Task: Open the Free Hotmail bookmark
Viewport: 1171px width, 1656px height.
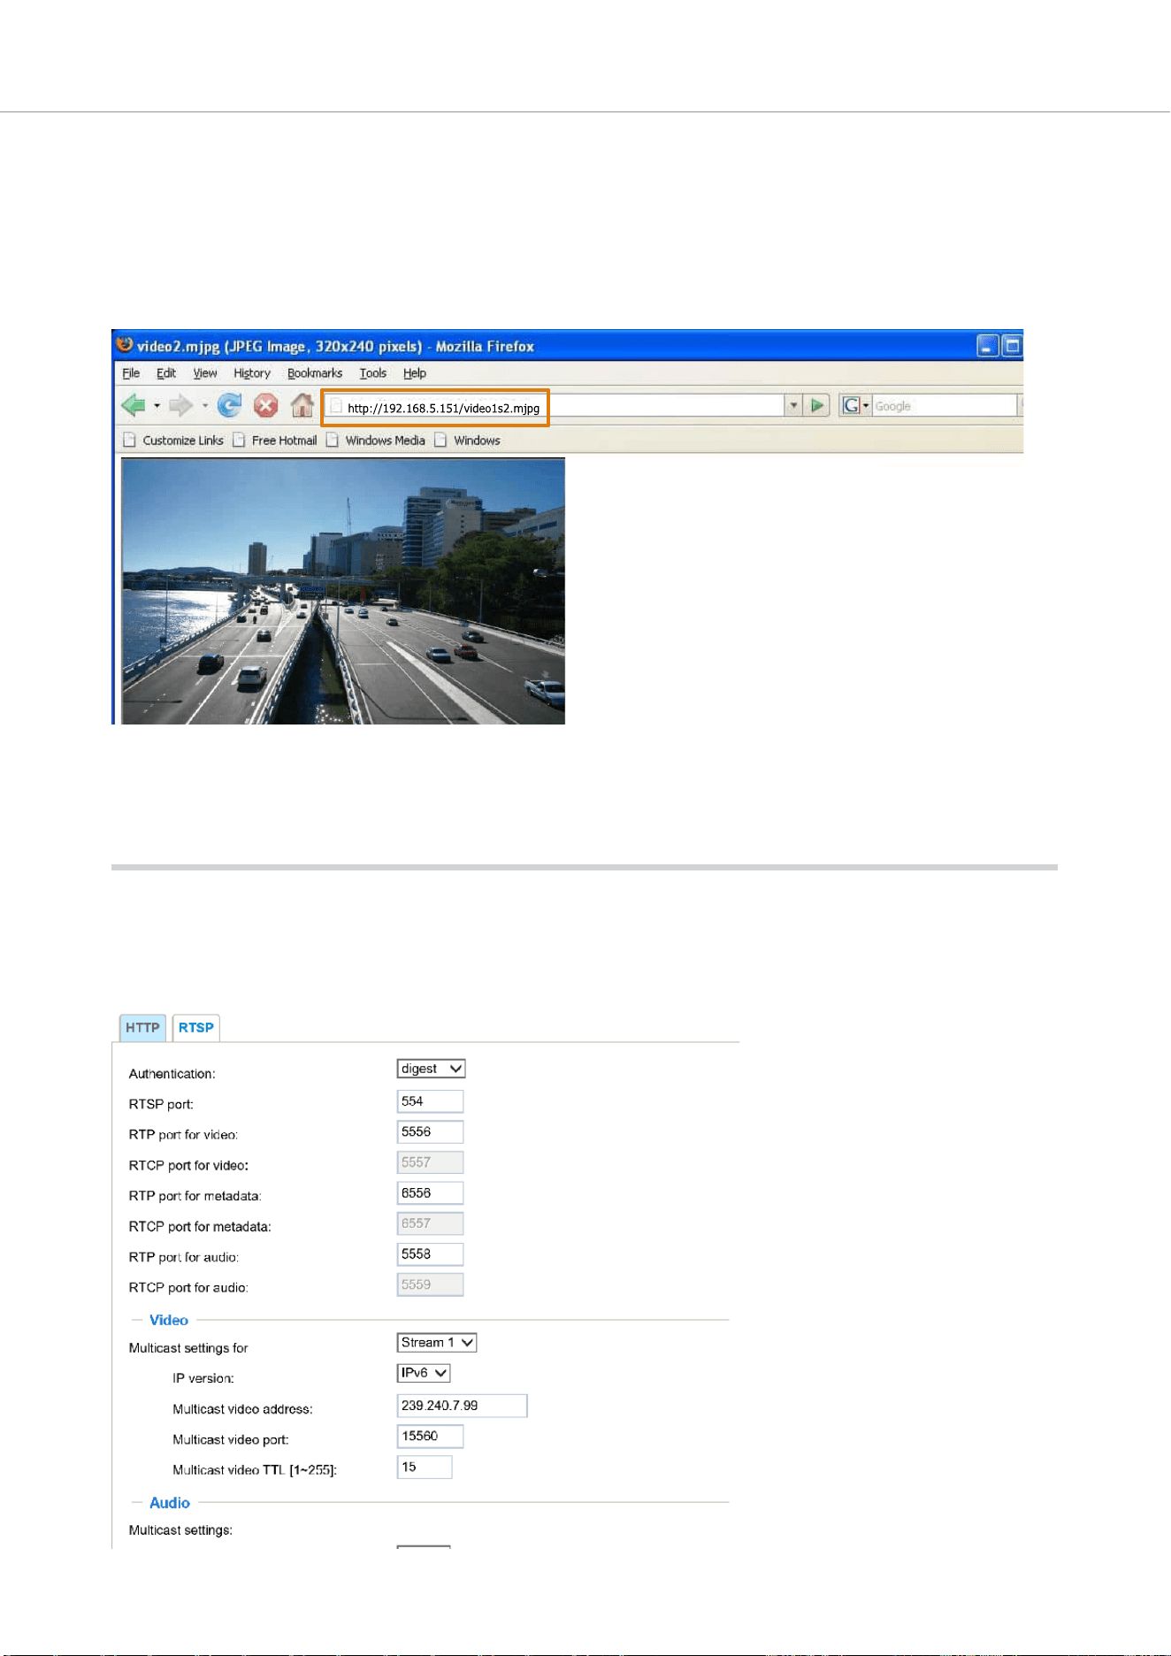Action: click(275, 441)
